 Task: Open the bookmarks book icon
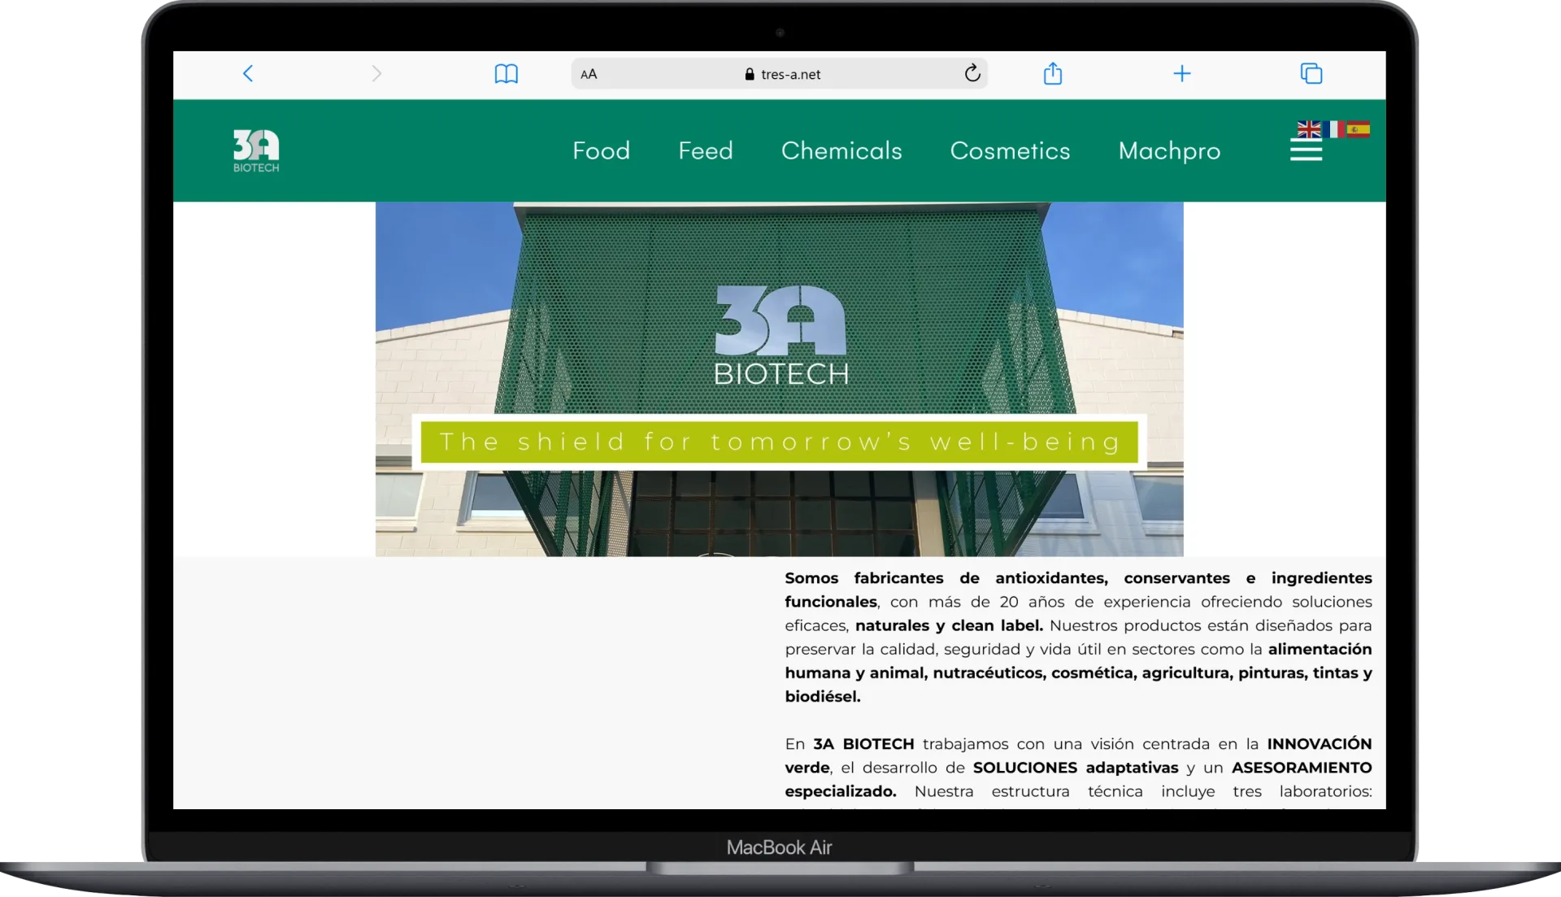tap(506, 74)
